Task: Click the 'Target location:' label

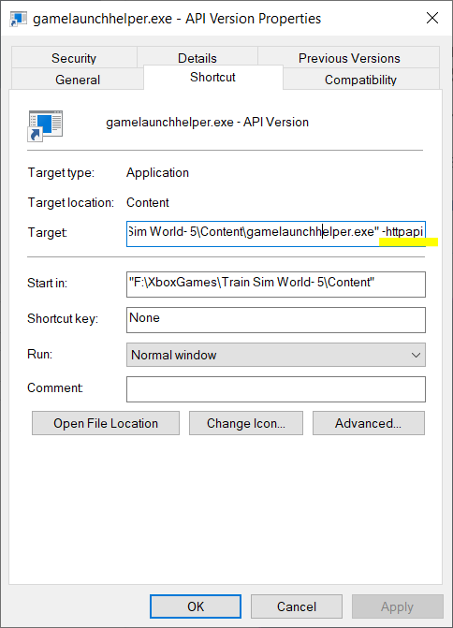Action: tap(71, 202)
